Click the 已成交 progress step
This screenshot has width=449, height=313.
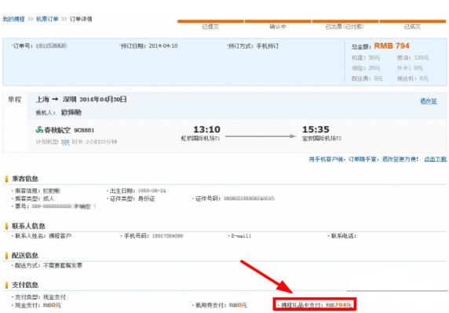click(412, 27)
